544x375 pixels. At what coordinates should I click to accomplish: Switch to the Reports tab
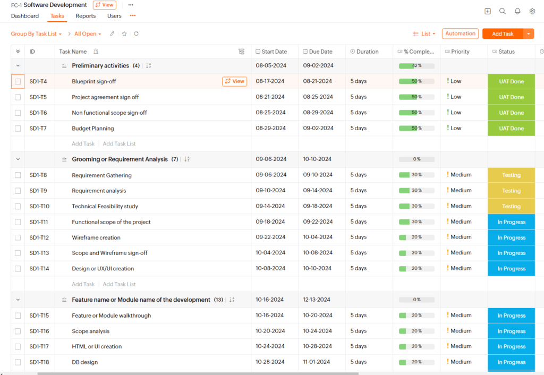click(86, 16)
